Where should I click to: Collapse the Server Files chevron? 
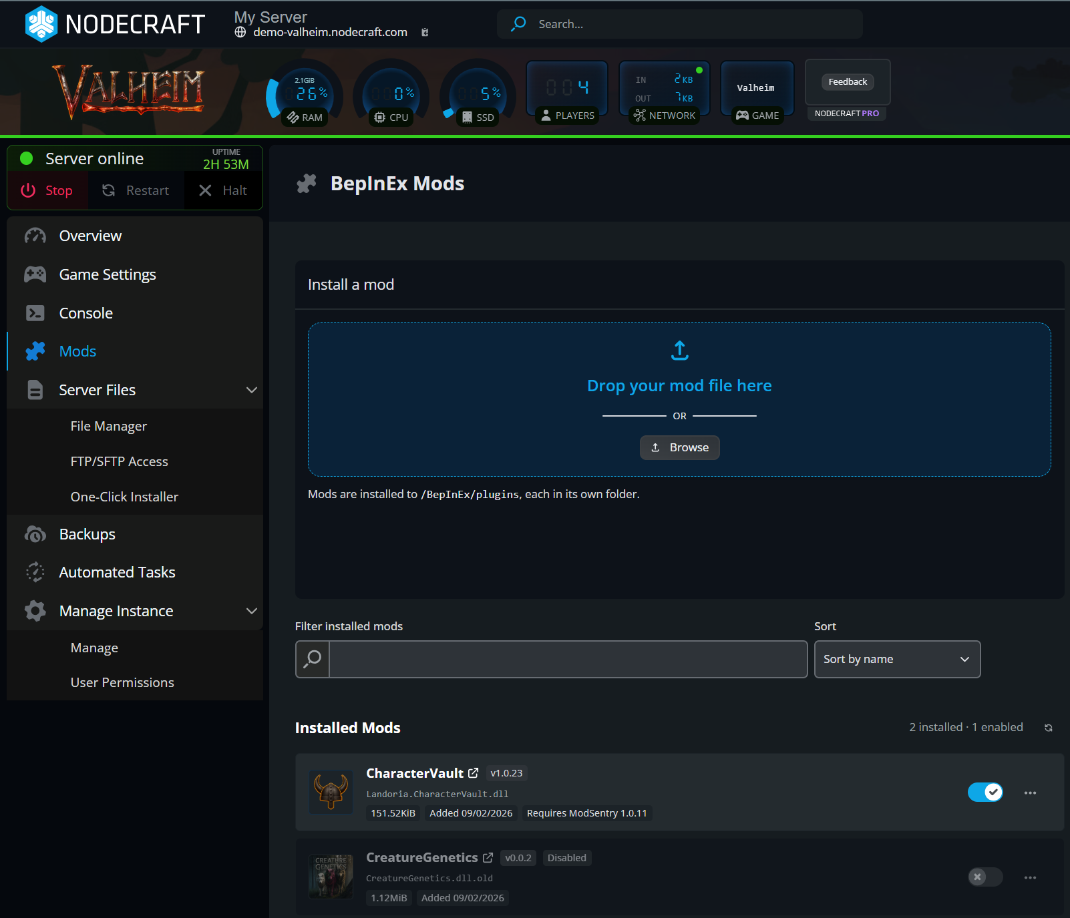click(x=252, y=390)
